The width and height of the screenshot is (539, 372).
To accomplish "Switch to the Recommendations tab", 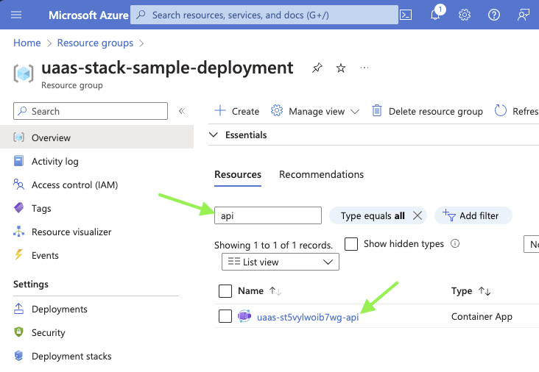I will (321, 174).
